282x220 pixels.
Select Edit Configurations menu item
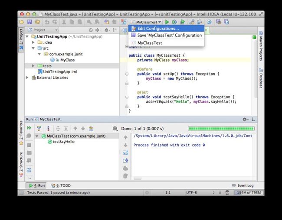pos(166,29)
